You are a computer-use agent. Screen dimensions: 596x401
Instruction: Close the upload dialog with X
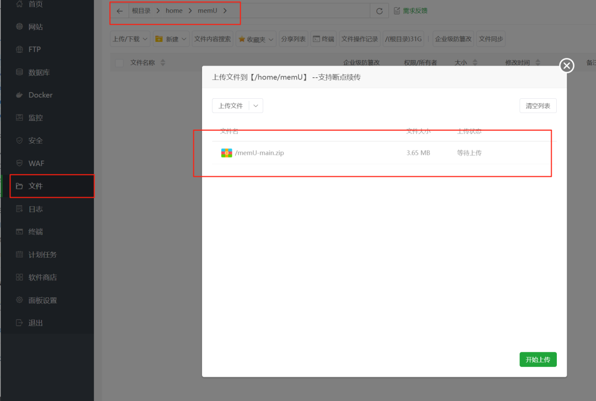(x=567, y=66)
